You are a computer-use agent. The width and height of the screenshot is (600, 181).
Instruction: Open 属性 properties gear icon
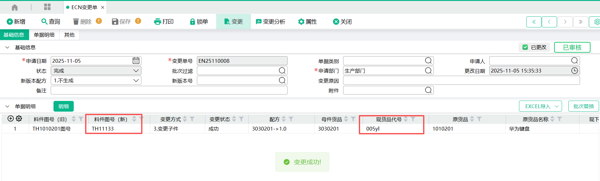301,22
